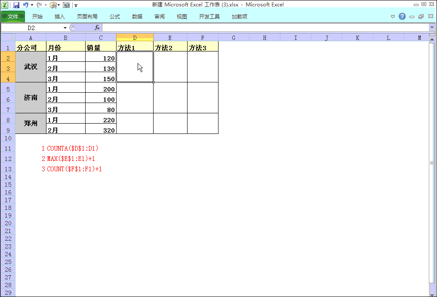Restore the workbook window inside Excel
Image resolution: width=437 pixels, height=297 pixels.
(x=421, y=17)
